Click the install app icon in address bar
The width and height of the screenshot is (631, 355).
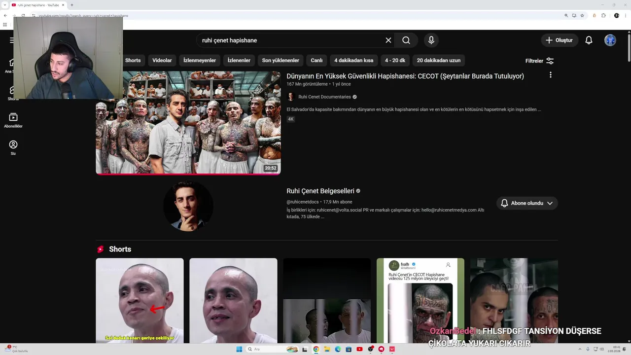[574, 15]
